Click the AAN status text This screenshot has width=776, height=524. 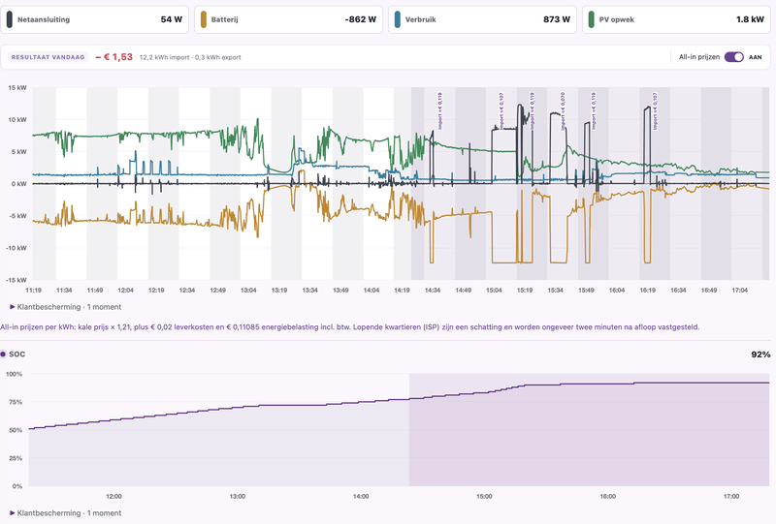756,57
